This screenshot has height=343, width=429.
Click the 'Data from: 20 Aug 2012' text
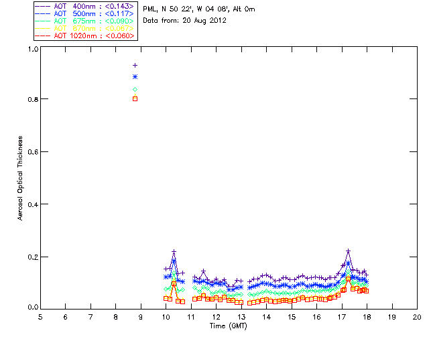click(x=185, y=21)
